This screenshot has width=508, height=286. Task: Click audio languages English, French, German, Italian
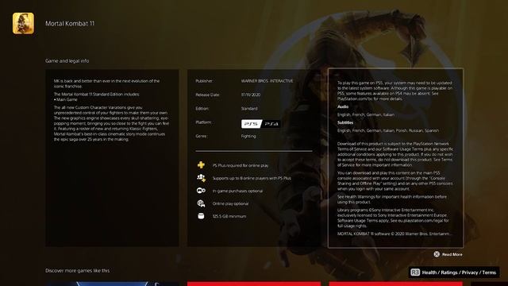366,114
